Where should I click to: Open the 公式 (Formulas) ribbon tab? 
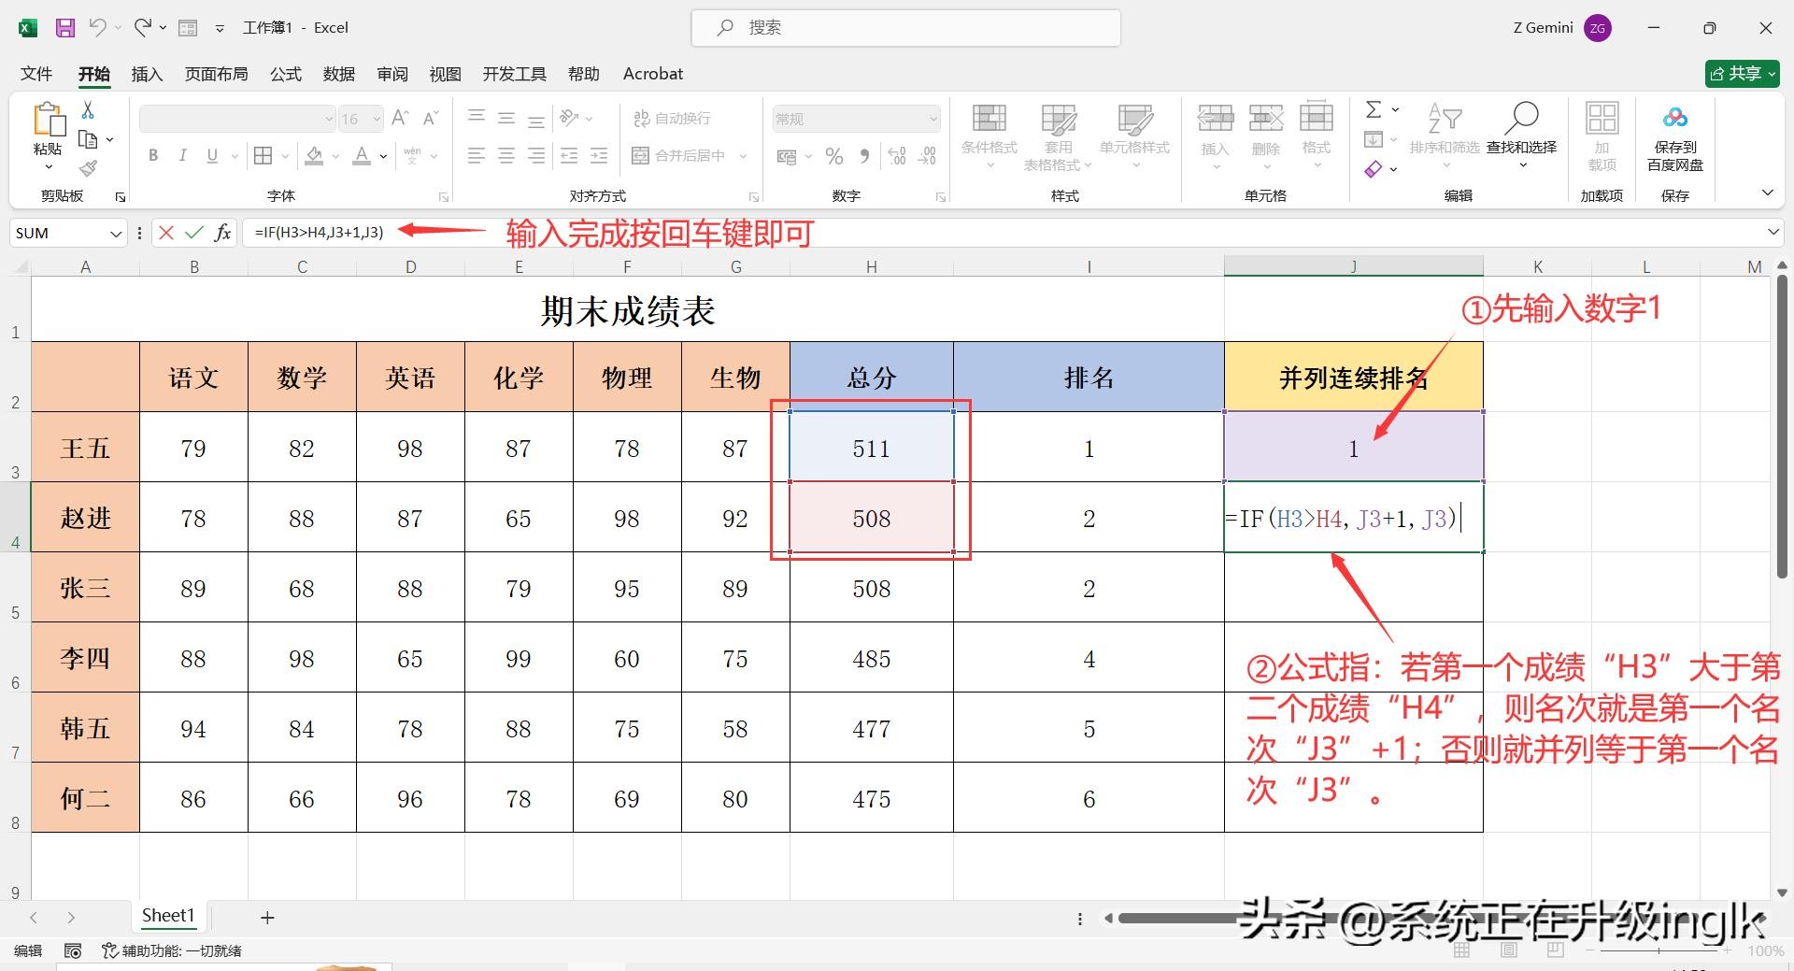pos(286,74)
